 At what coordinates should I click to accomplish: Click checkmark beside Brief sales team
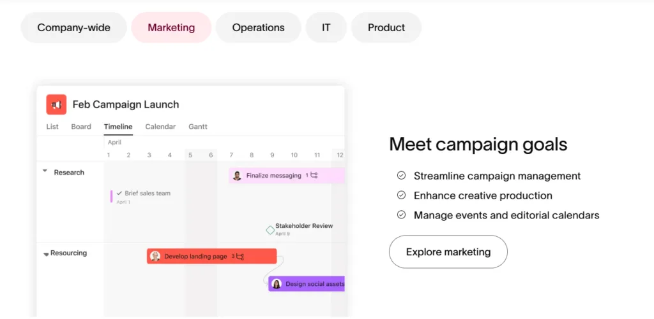tap(119, 193)
